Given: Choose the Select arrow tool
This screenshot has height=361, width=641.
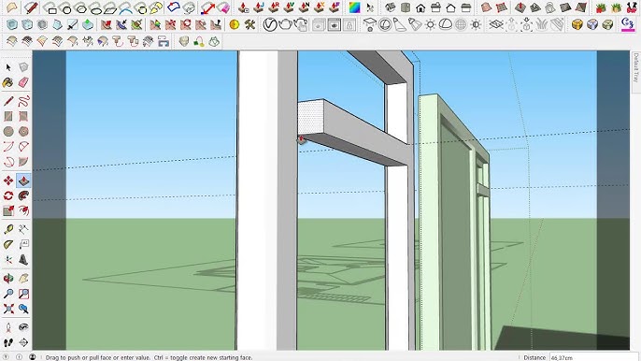Looking at the screenshot, I should tap(8, 67).
